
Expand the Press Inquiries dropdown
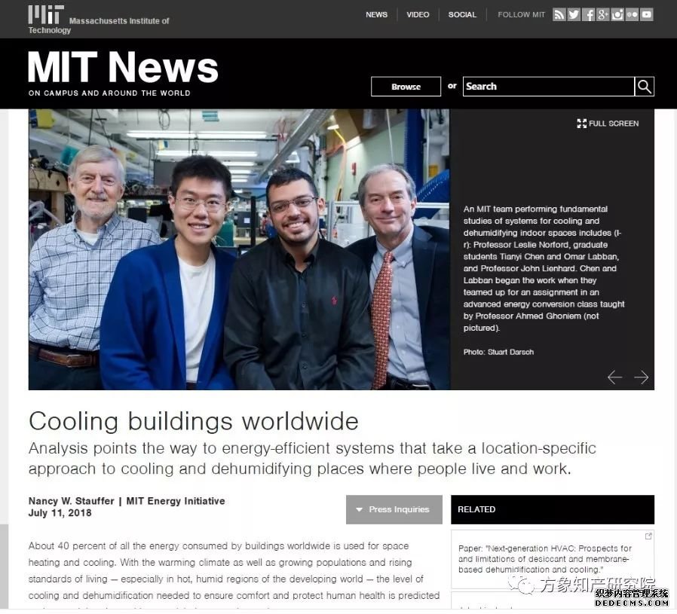coord(392,509)
